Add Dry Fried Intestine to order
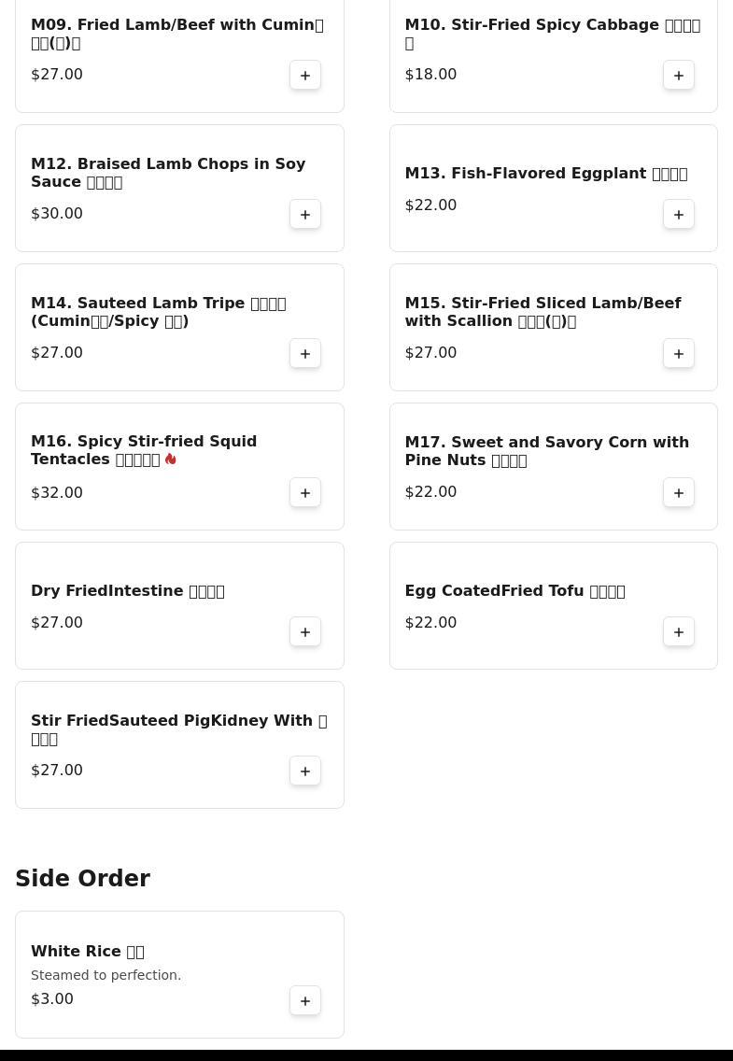Viewport: 733px width, 1061px height. pyautogui.click(x=305, y=631)
